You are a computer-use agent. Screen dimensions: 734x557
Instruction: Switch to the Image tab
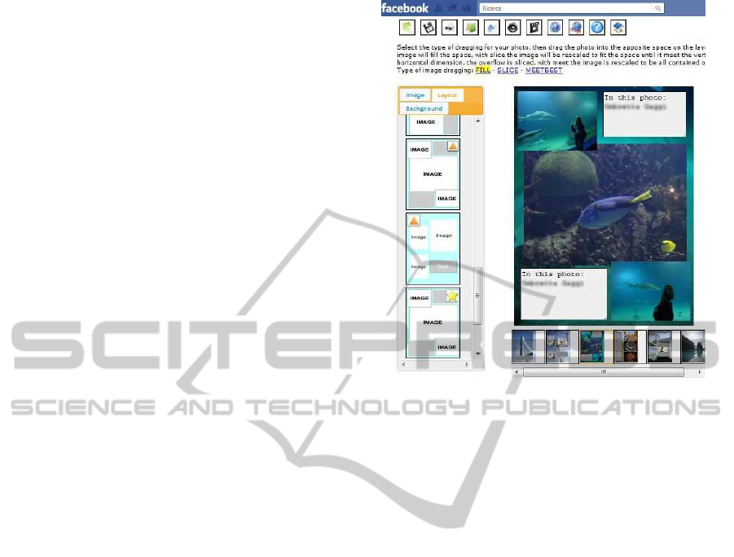point(415,95)
